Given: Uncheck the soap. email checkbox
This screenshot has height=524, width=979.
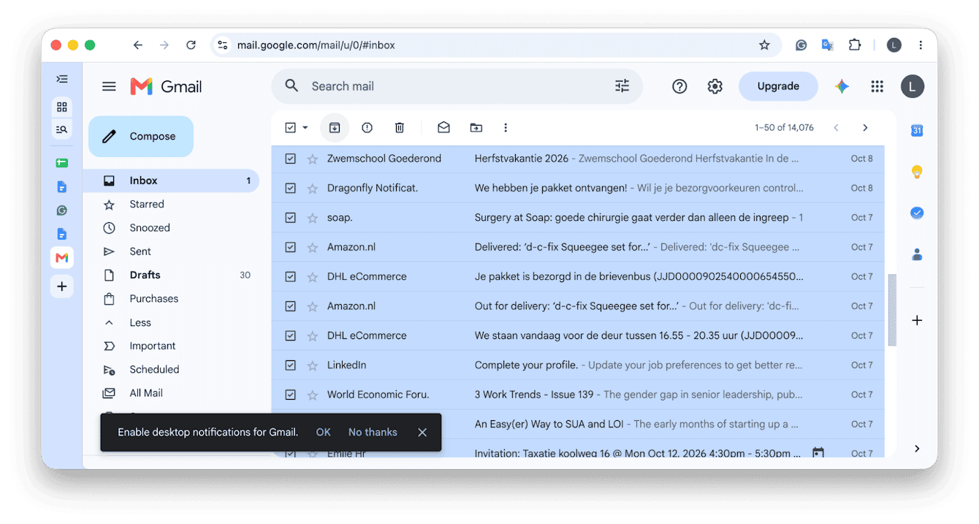Looking at the screenshot, I should 290,218.
